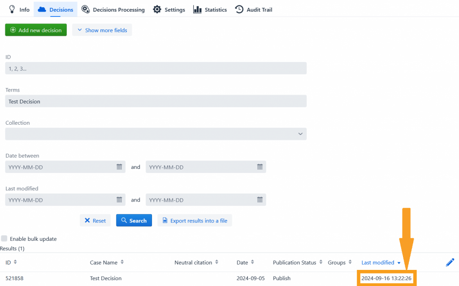The width and height of the screenshot is (459, 286).
Task: Export results into a file
Action: tap(195, 221)
